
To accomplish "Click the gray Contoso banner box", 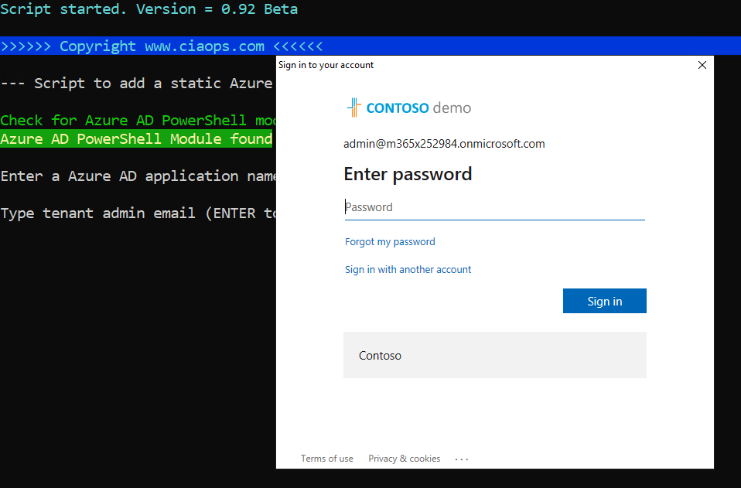I will pyautogui.click(x=494, y=356).
